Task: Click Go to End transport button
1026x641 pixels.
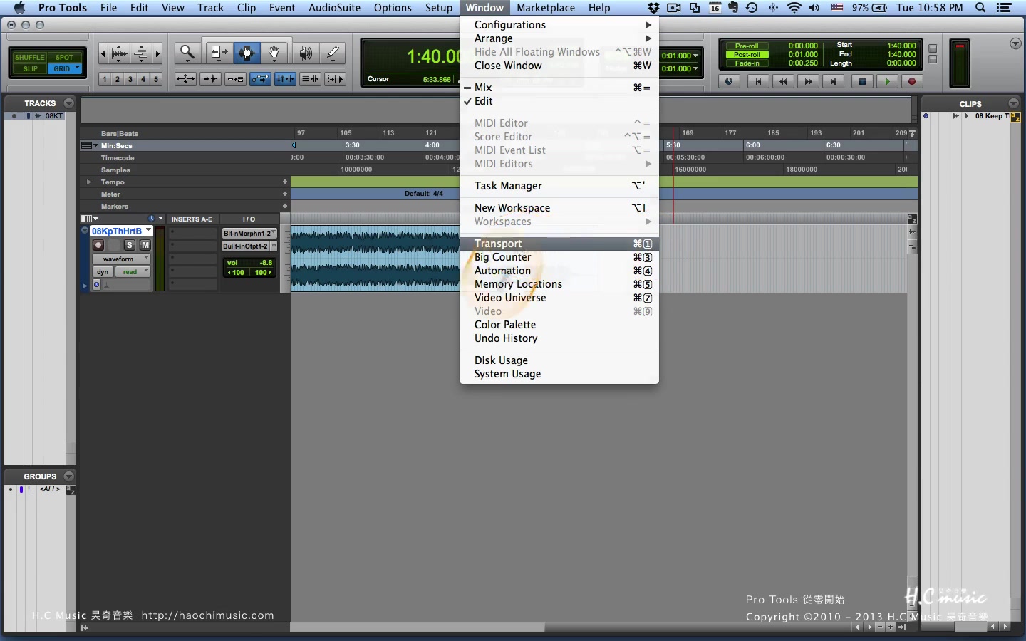Action: coord(833,81)
